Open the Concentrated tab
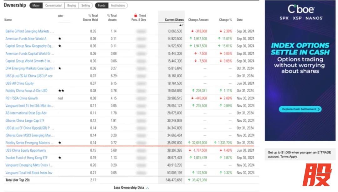This screenshot has width=338, height=192. tap(53, 5)
